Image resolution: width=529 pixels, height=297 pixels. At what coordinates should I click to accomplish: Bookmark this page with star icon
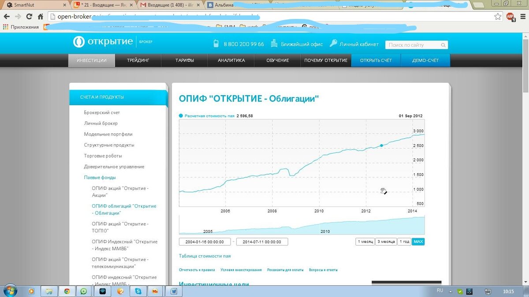click(x=498, y=16)
